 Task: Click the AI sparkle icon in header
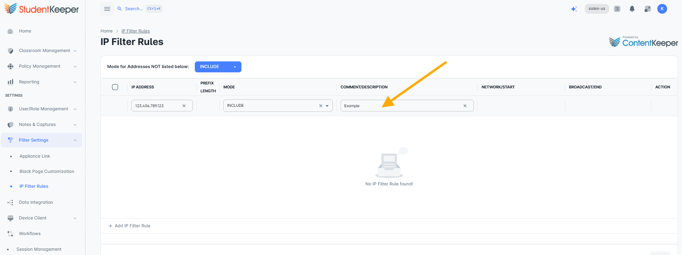point(574,9)
